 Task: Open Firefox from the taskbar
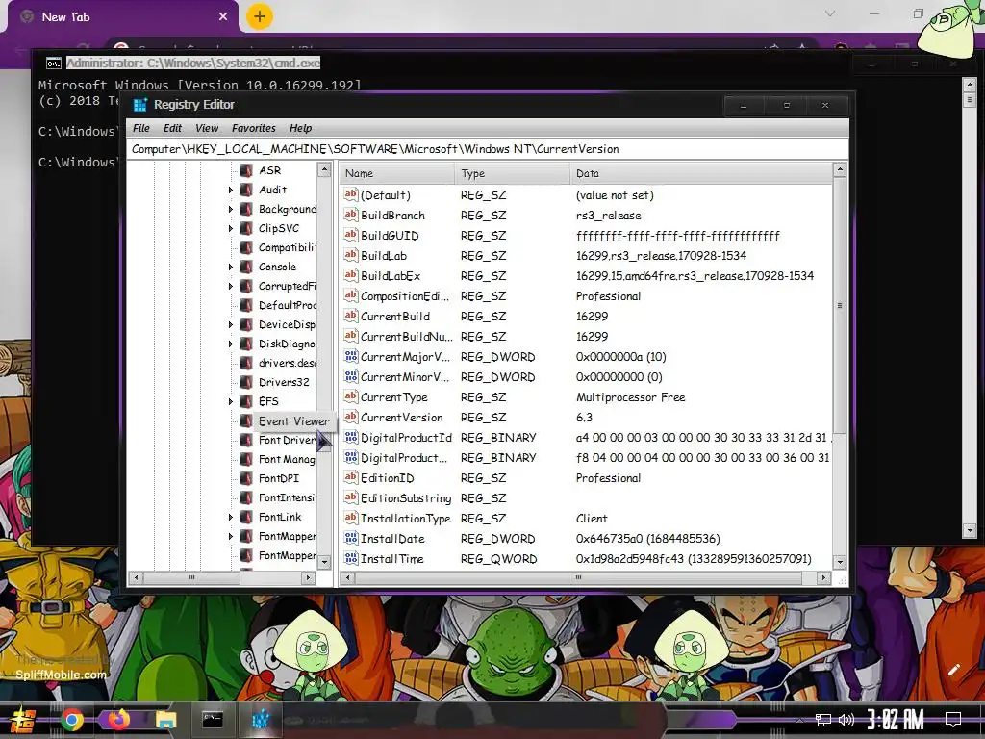[x=118, y=719]
